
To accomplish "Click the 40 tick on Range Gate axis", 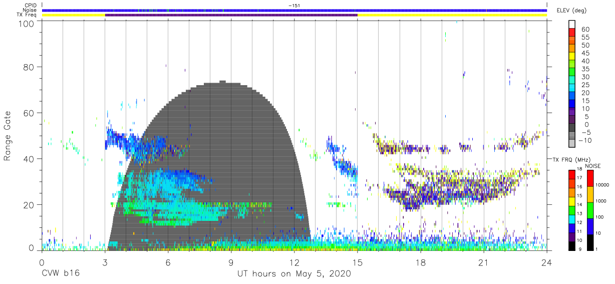I will (x=29, y=159).
